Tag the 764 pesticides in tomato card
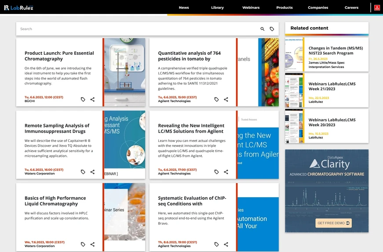Image resolution: width=383 pixels, height=252 pixels. point(216,99)
